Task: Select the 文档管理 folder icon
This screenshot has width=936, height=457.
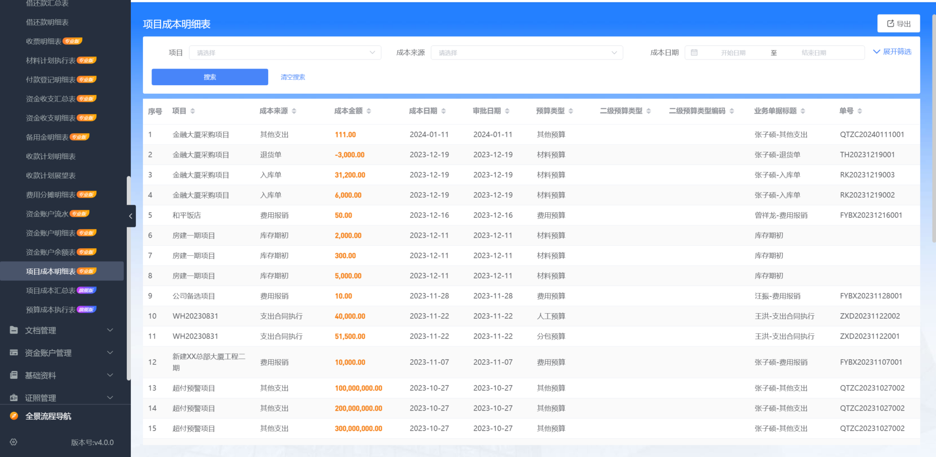Action: 13,330
